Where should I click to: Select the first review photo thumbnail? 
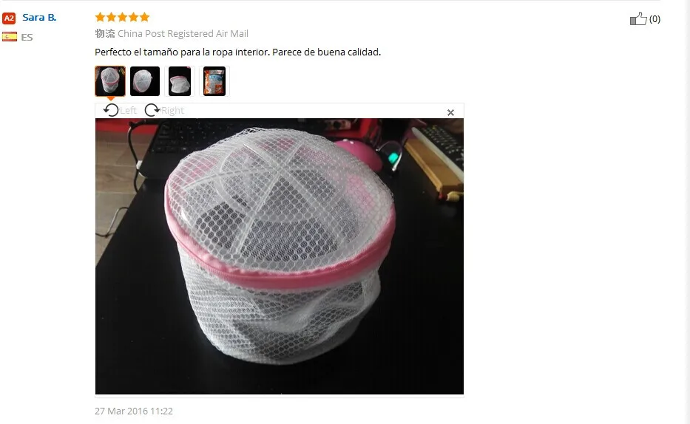coord(110,81)
